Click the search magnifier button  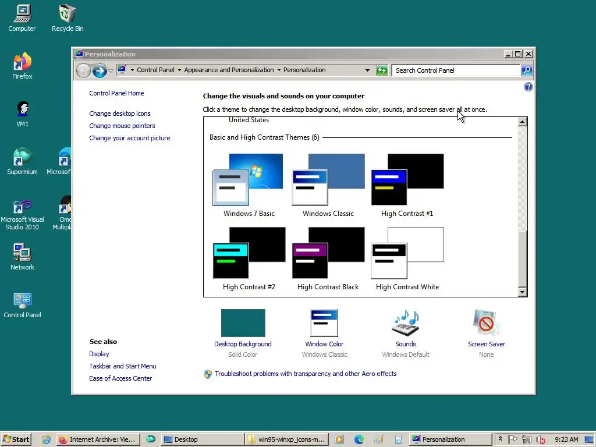527,70
